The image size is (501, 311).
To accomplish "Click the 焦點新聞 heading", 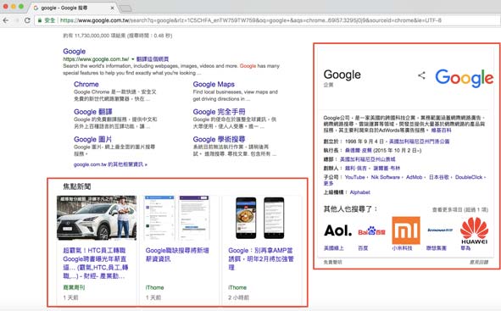I will (x=77, y=186).
